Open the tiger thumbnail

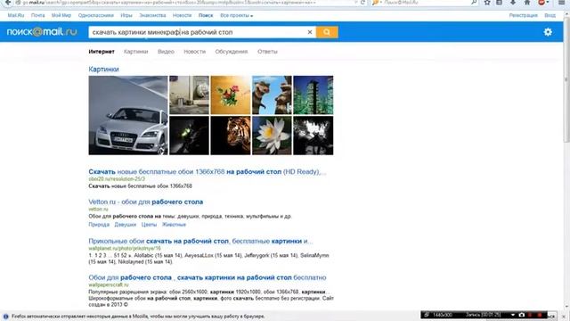click(x=231, y=136)
